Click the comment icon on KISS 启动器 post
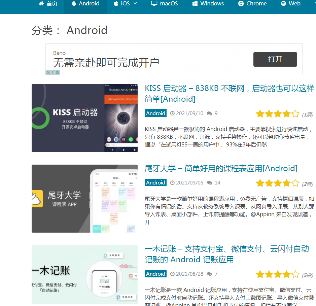The width and height of the screenshot is (316, 306). pyautogui.click(x=209, y=113)
